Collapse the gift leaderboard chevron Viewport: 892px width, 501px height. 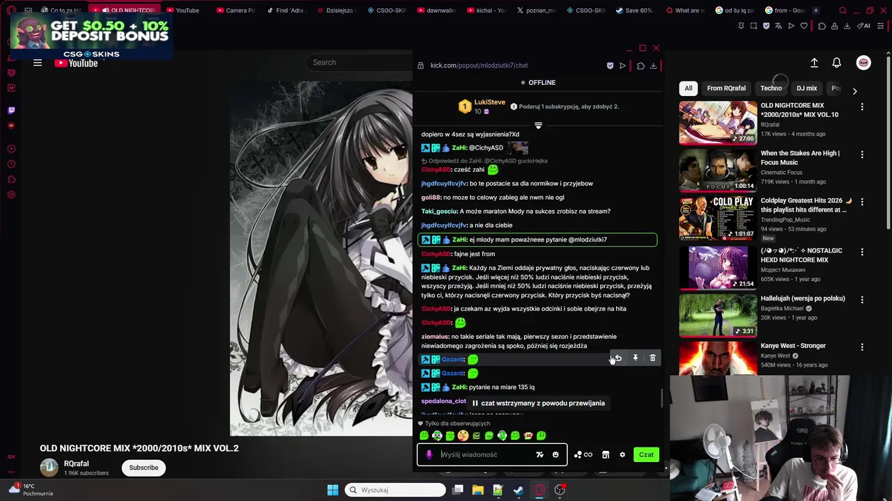[x=538, y=125]
